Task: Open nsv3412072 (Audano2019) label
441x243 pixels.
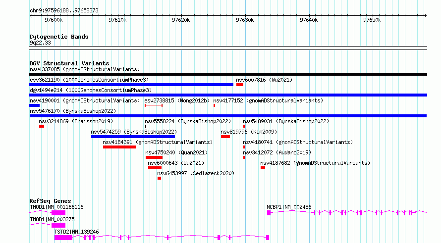Action: tap(277, 152)
